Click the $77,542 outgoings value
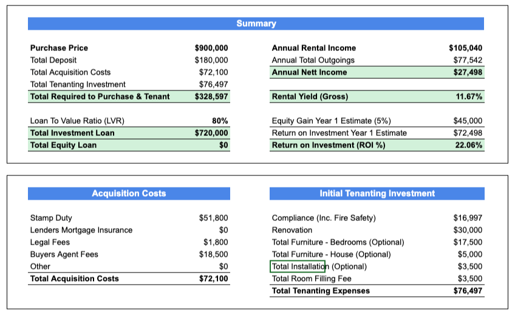The image size is (515, 315). 468,60
